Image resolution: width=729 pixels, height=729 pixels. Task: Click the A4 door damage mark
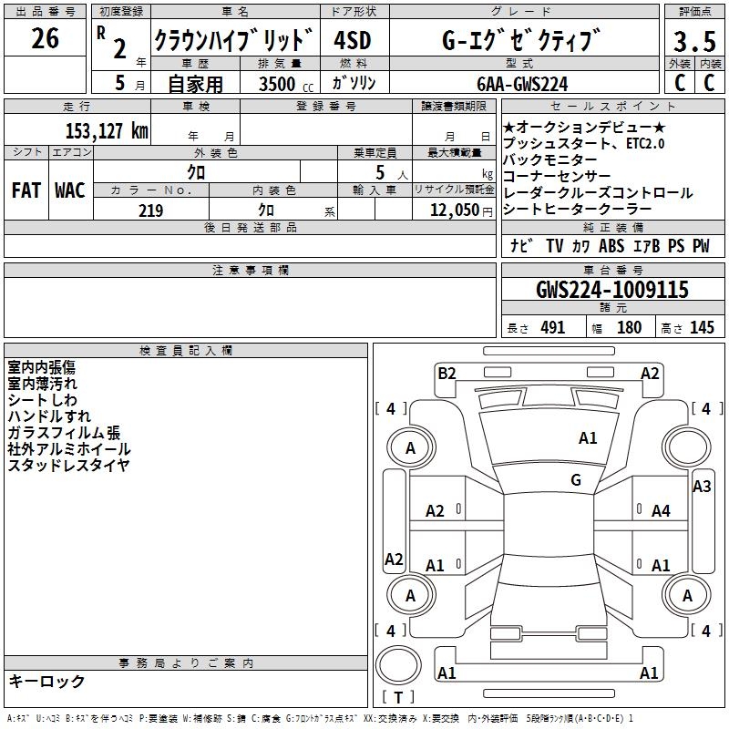pyautogui.click(x=661, y=511)
